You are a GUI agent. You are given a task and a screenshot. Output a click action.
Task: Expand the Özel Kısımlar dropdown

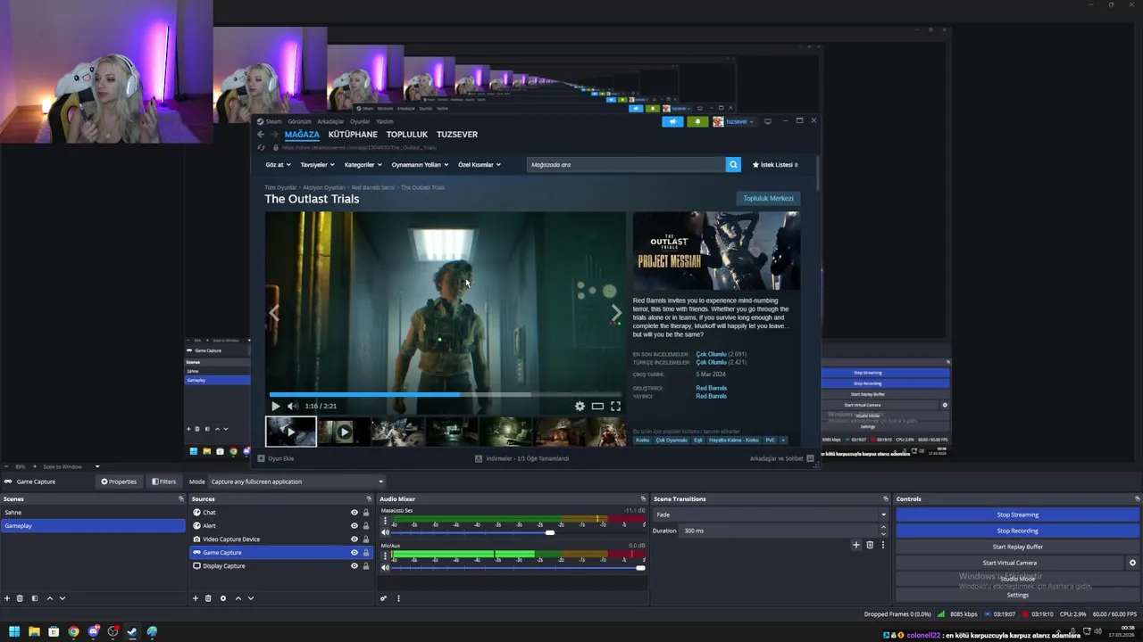pyautogui.click(x=480, y=165)
